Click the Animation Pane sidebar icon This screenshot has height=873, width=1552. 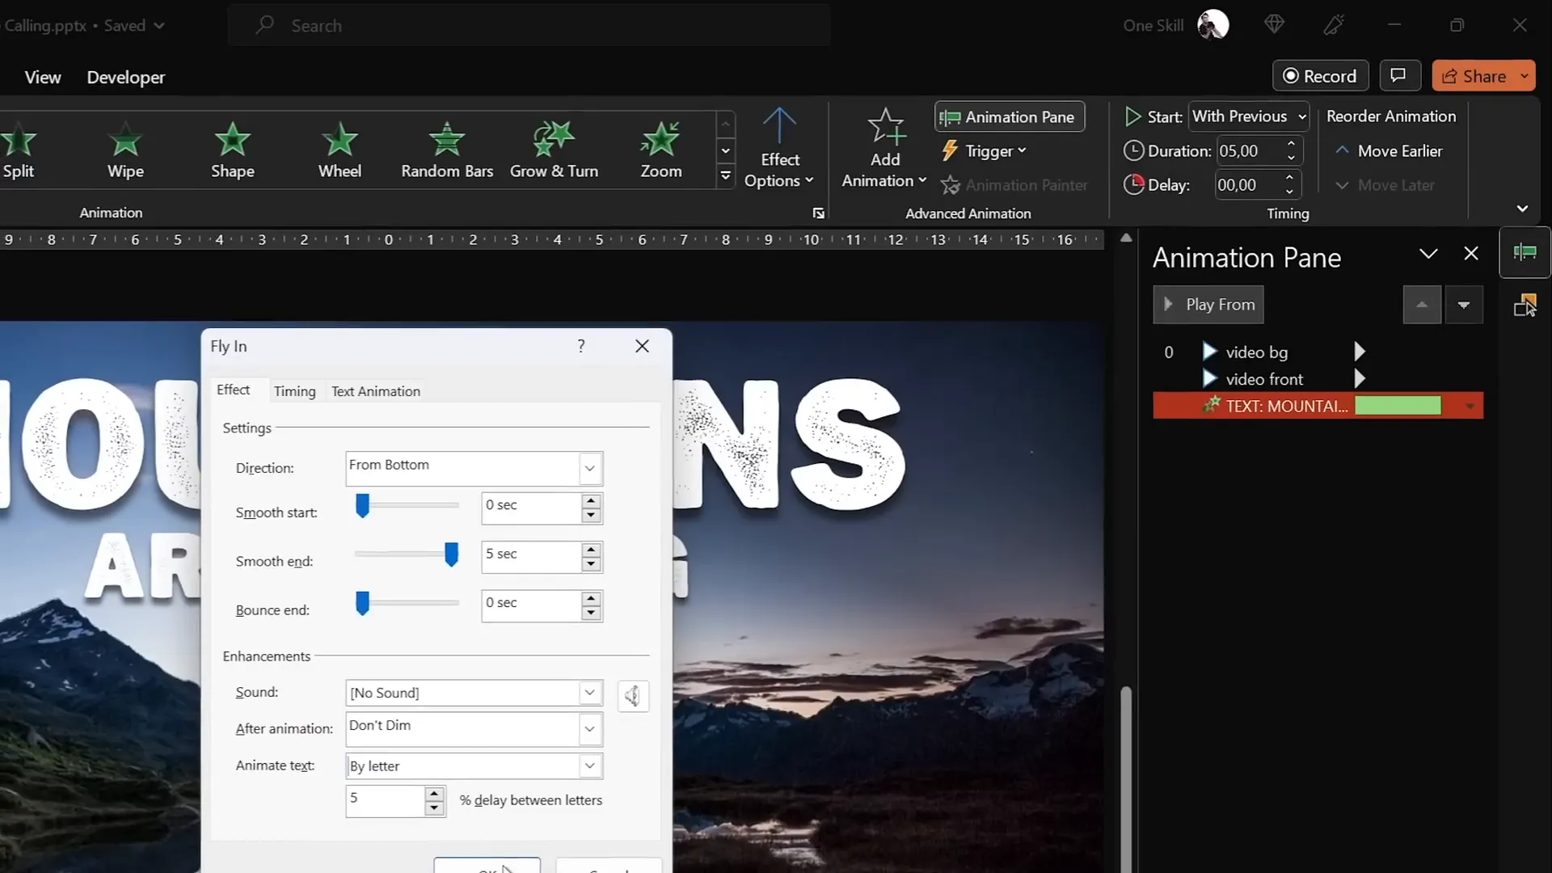1525,253
